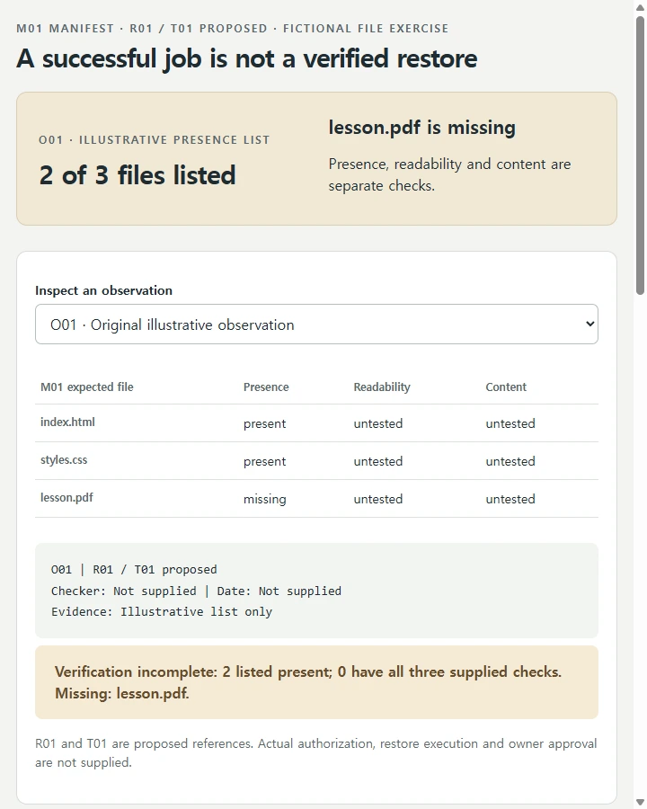Image resolution: width=647 pixels, height=809 pixels.
Task: Click styles.css presence value 'present'
Action: pos(265,461)
